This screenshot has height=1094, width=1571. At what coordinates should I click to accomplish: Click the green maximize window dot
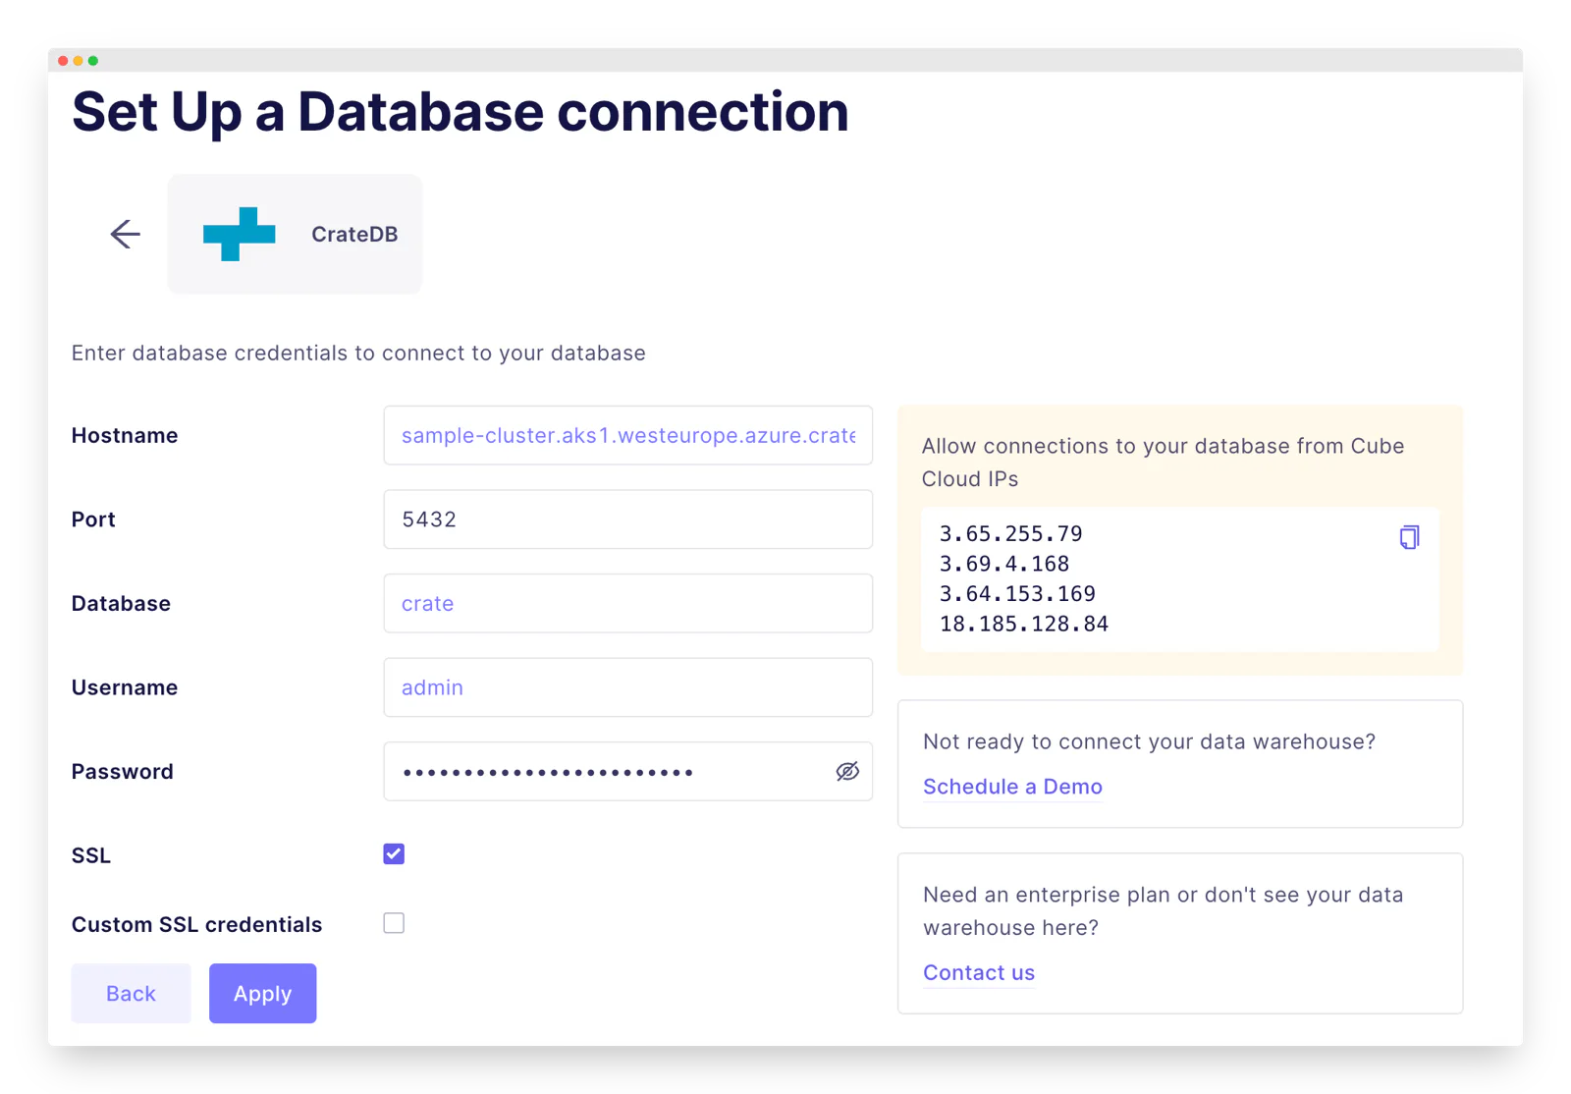[93, 61]
